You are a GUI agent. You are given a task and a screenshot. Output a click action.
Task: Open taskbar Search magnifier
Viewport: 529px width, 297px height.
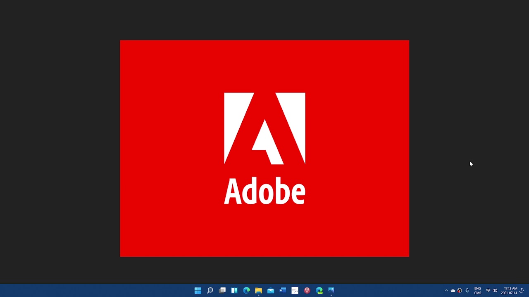(x=210, y=290)
